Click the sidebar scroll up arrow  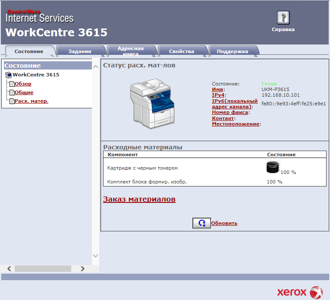[95, 67]
